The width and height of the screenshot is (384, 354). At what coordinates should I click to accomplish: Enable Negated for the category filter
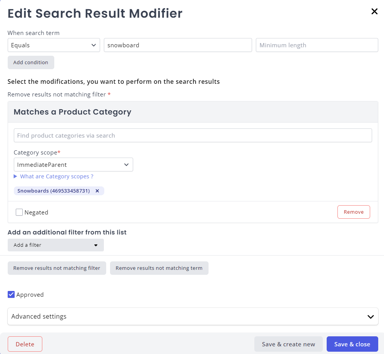click(19, 212)
